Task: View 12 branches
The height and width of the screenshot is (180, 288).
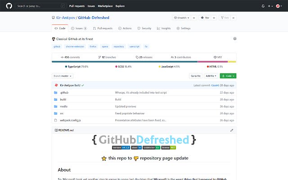Action: point(107,57)
